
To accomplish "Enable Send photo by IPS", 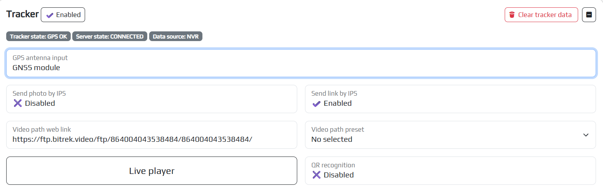I will point(152,99).
